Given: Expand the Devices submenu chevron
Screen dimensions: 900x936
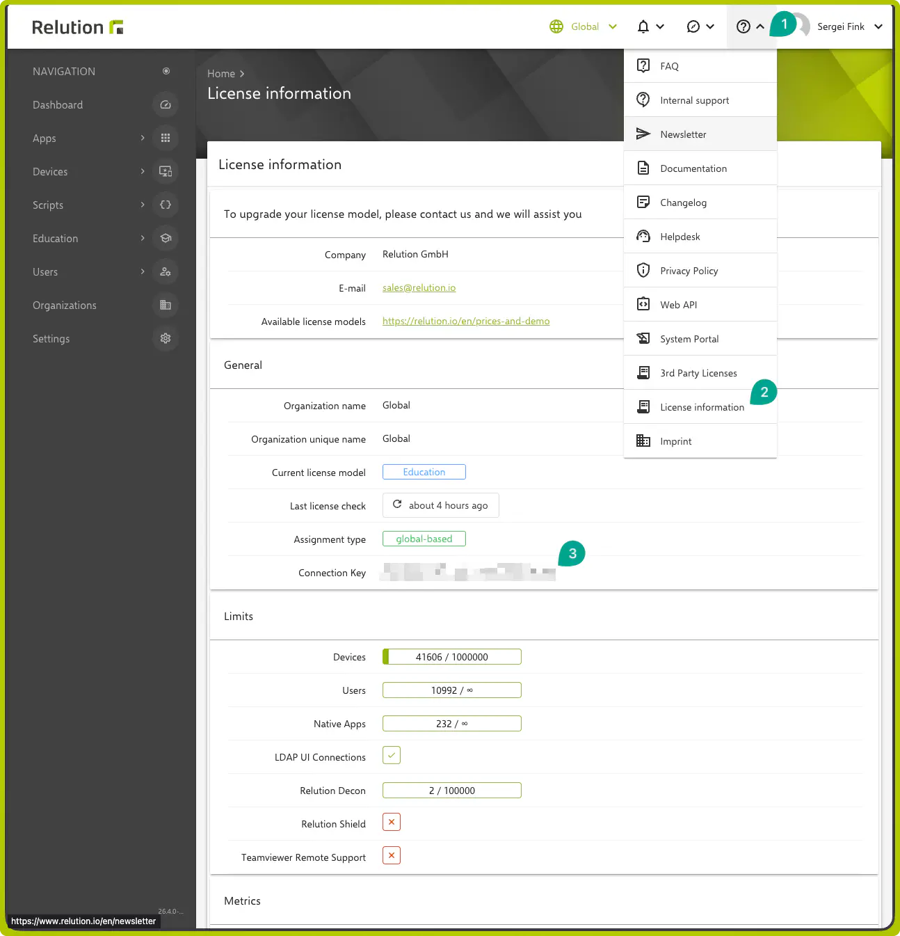Looking at the screenshot, I should point(143,171).
